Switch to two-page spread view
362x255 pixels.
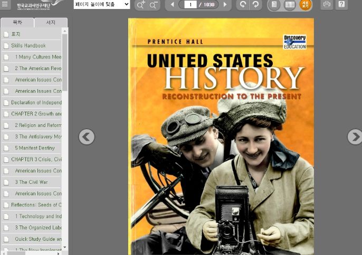pyautogui.click(x=290, y=5)
